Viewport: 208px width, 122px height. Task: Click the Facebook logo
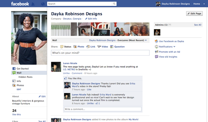click(20, 4)
